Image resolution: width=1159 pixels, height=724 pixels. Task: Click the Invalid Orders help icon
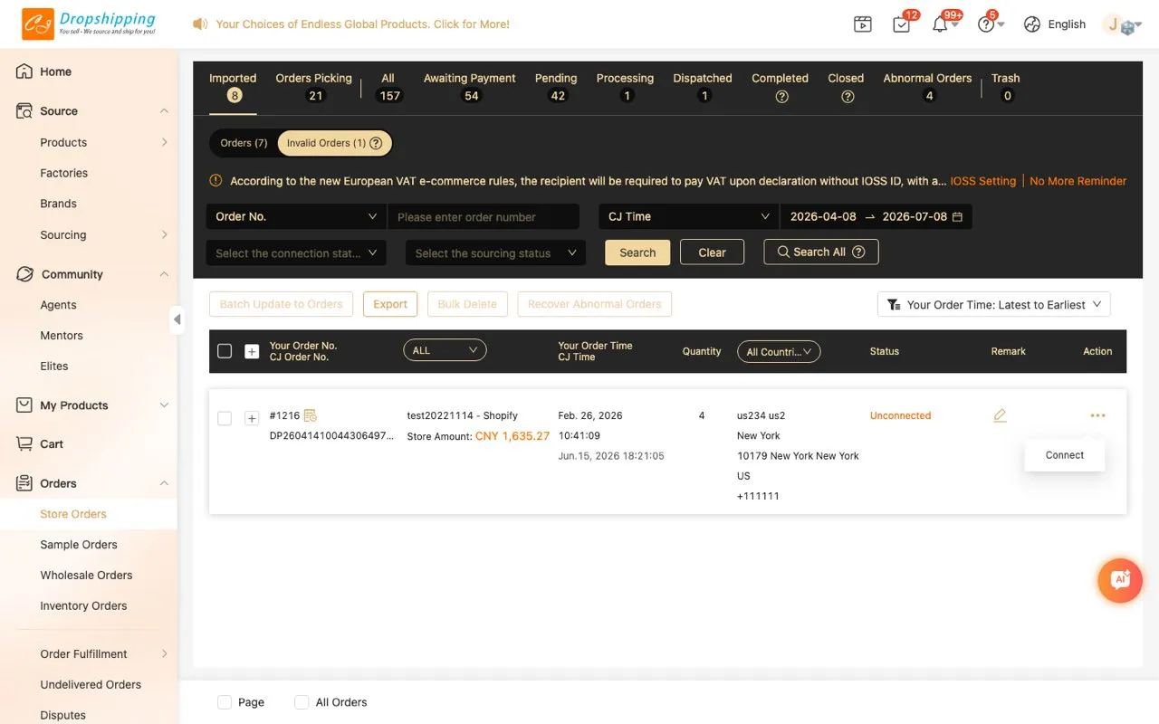[376, 143]
